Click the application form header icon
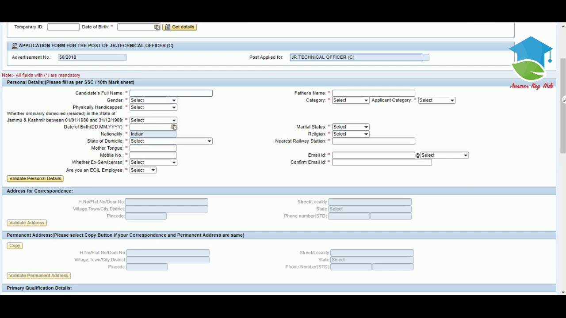The width and height of the screenshot is (566, 318). pos(15,46)
